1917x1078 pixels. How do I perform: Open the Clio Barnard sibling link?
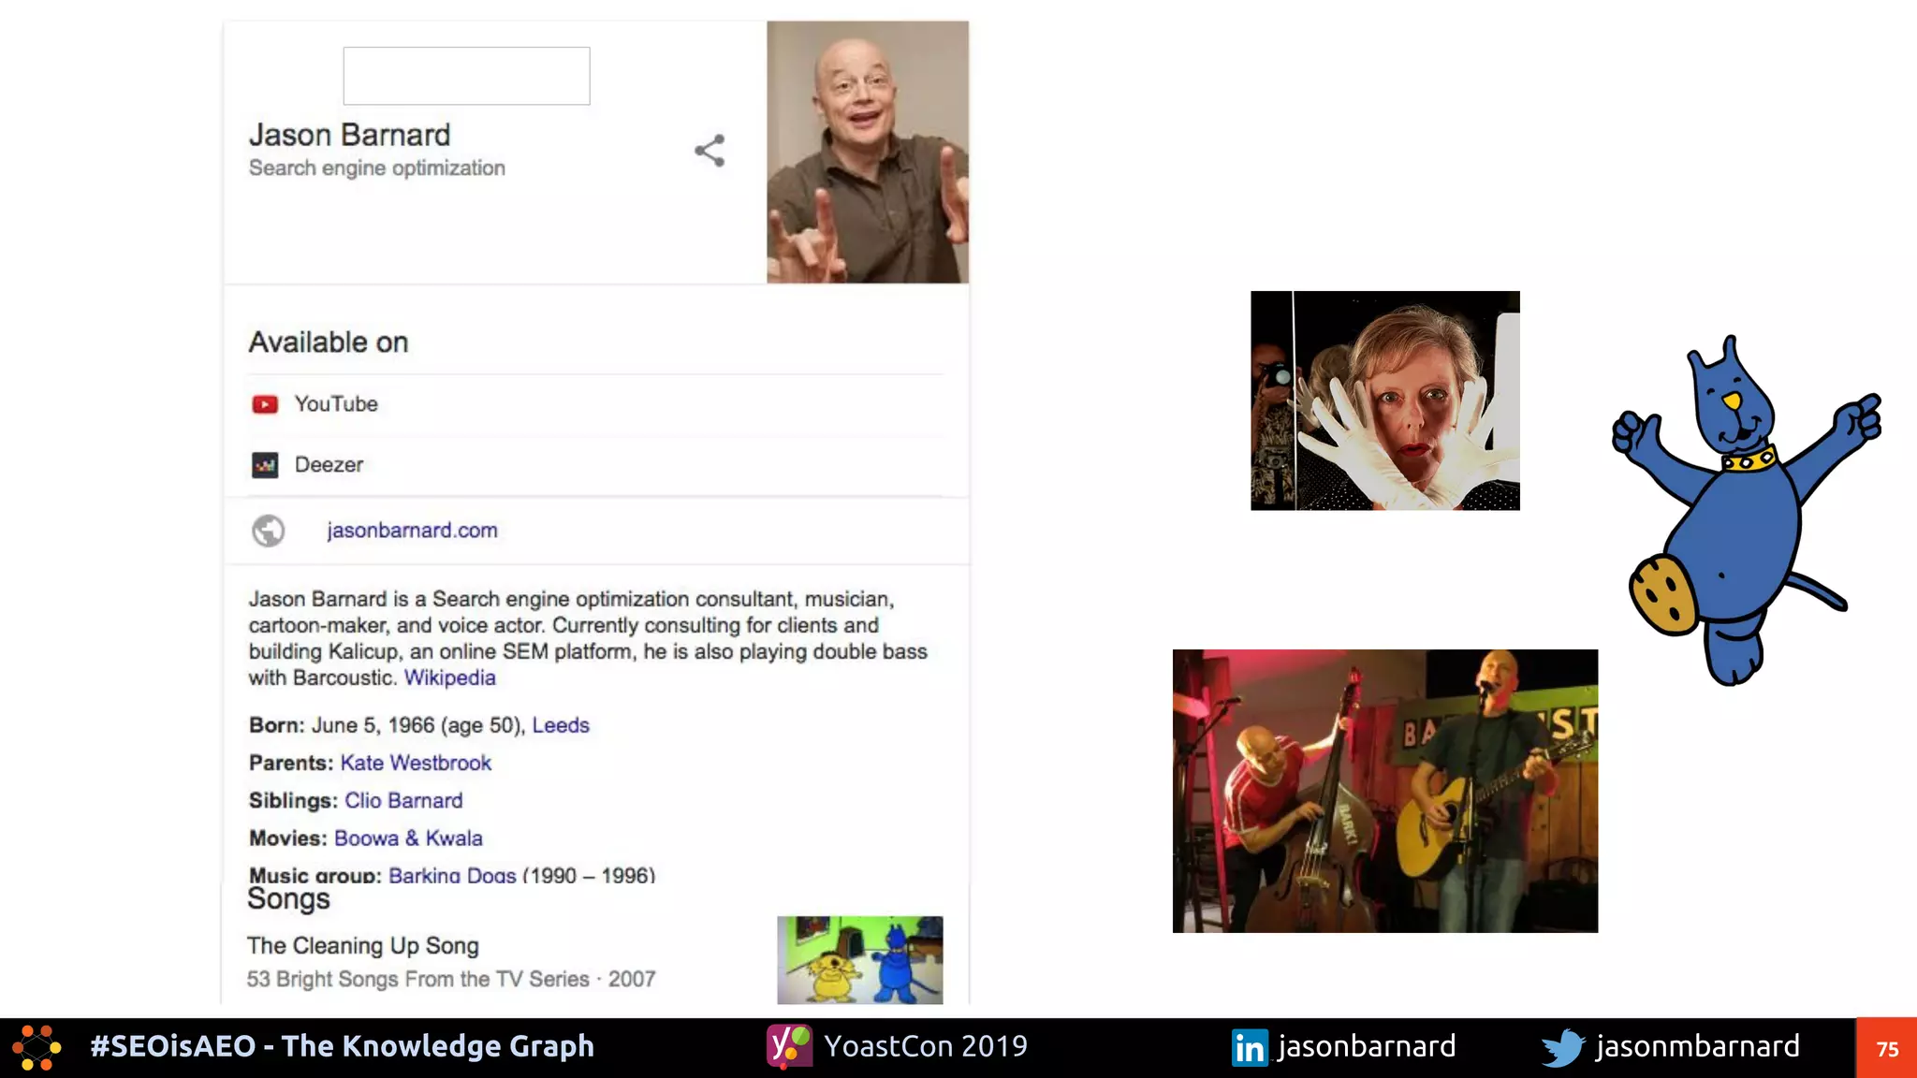(403, 801)
